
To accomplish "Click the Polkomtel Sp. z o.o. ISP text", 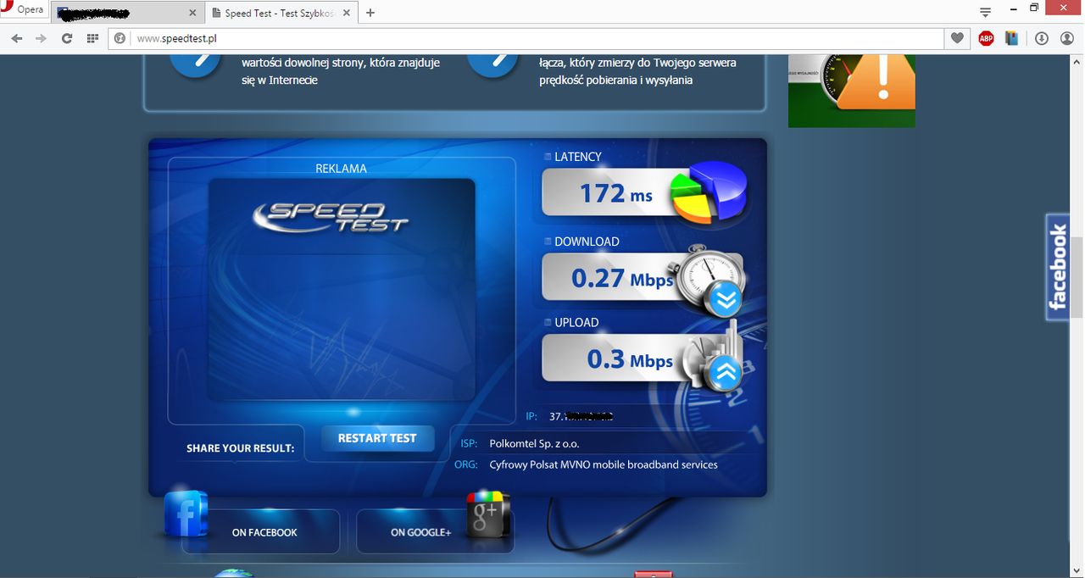I will (535, 443).
